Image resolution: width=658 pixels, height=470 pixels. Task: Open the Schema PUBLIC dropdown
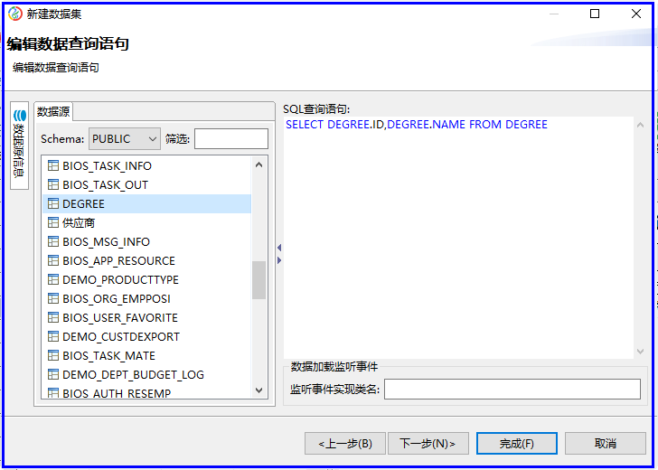(x=124, y=138)
